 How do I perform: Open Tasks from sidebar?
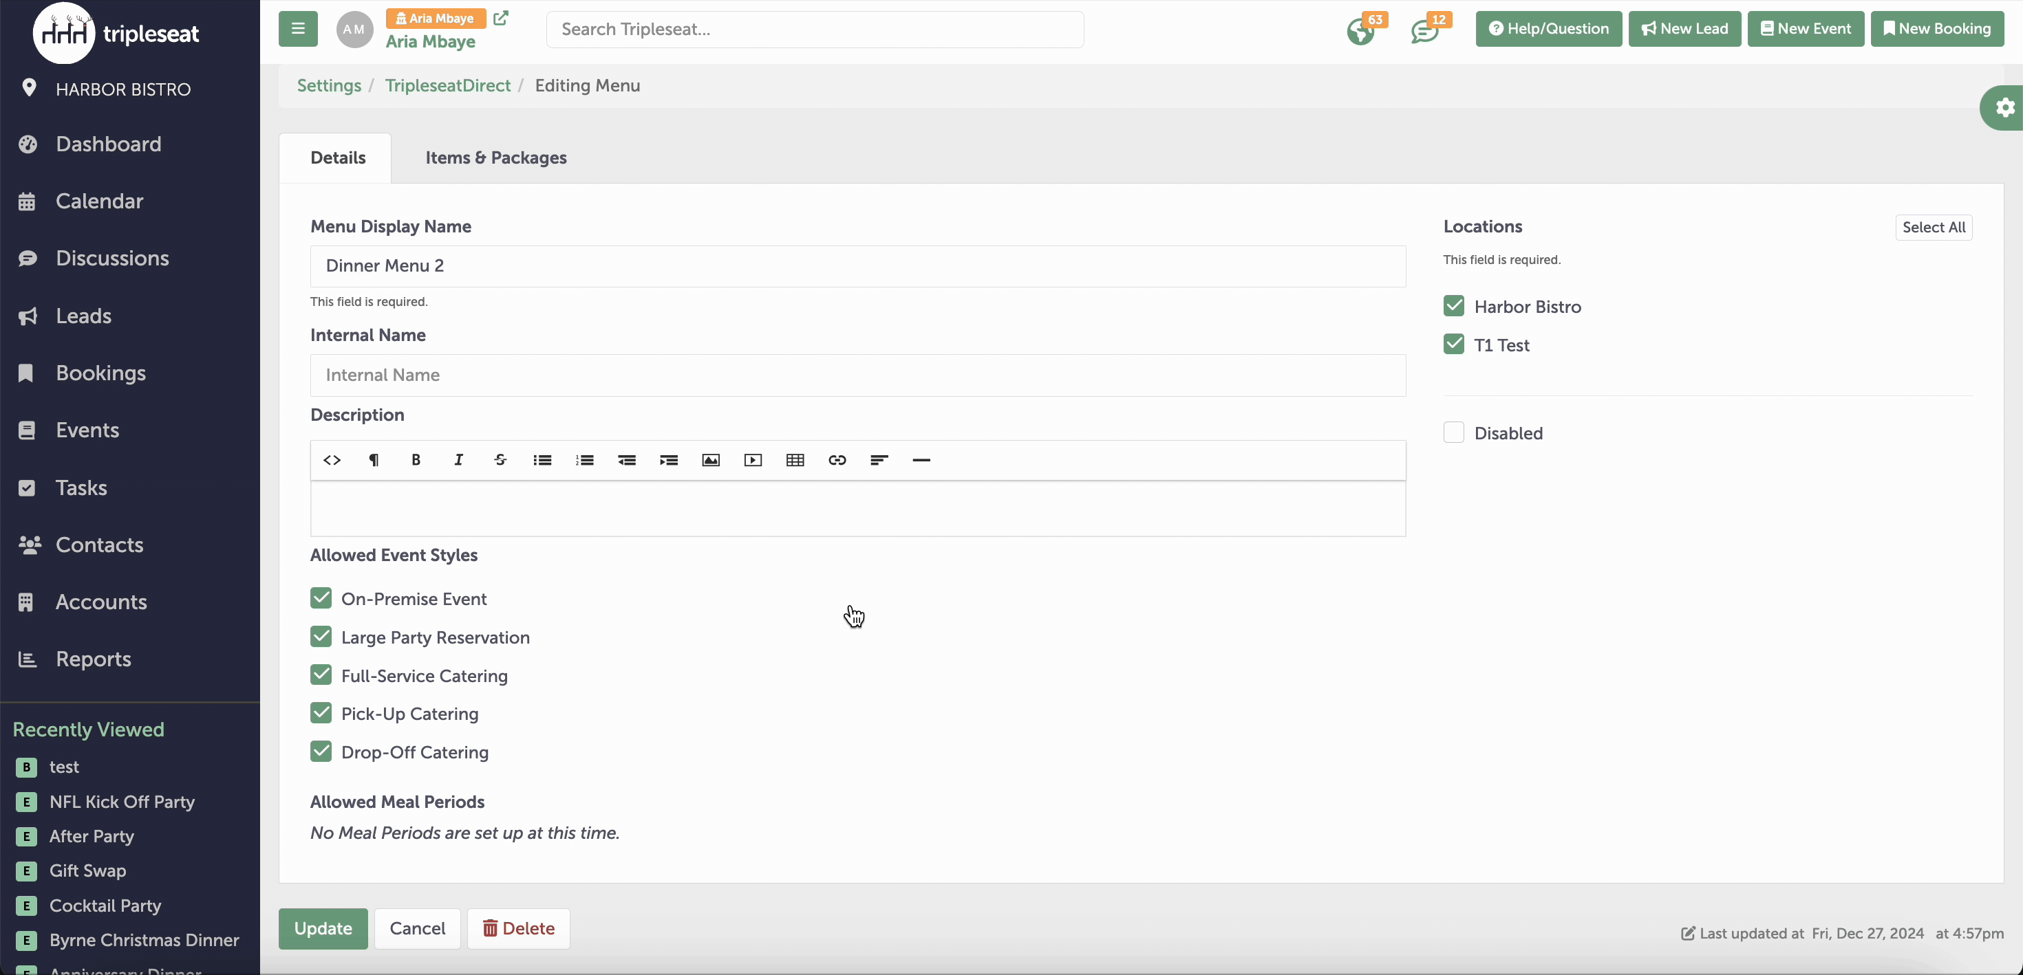point(81,488)
